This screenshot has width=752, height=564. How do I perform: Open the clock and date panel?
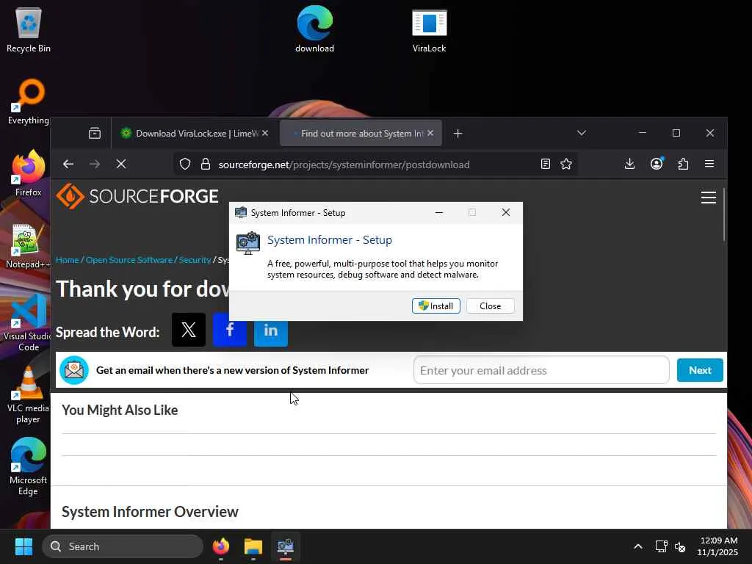tap(718, 546)
